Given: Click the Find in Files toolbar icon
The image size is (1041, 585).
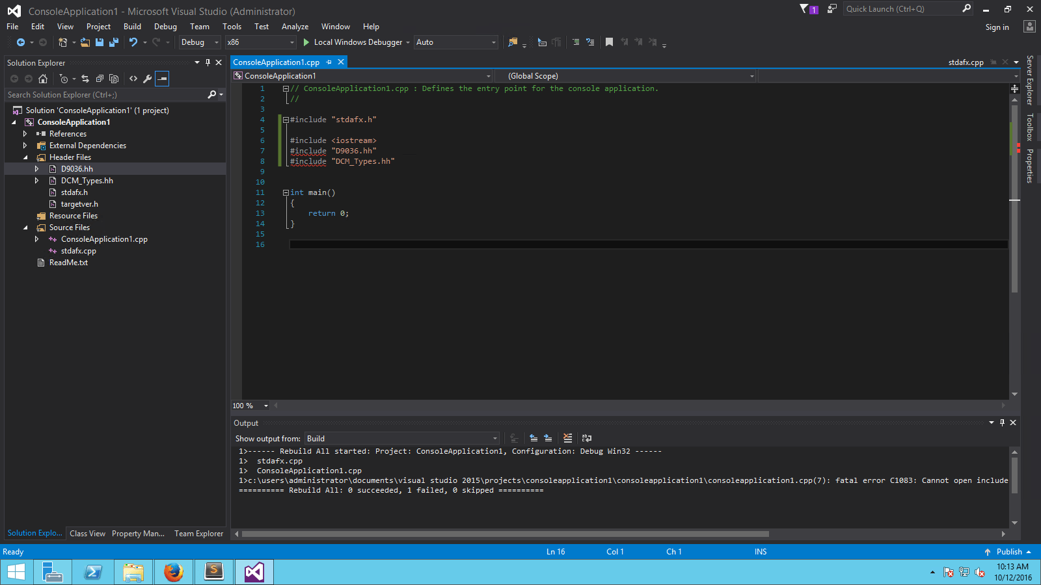Looking at the screenshot, I should pos(513,42).
